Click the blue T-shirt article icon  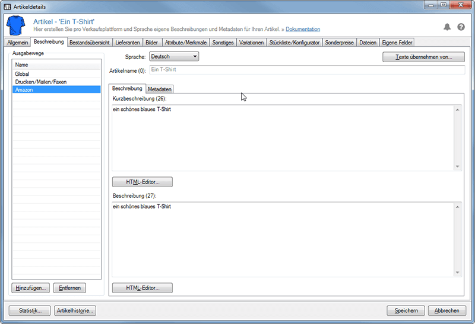pos(15,26)
